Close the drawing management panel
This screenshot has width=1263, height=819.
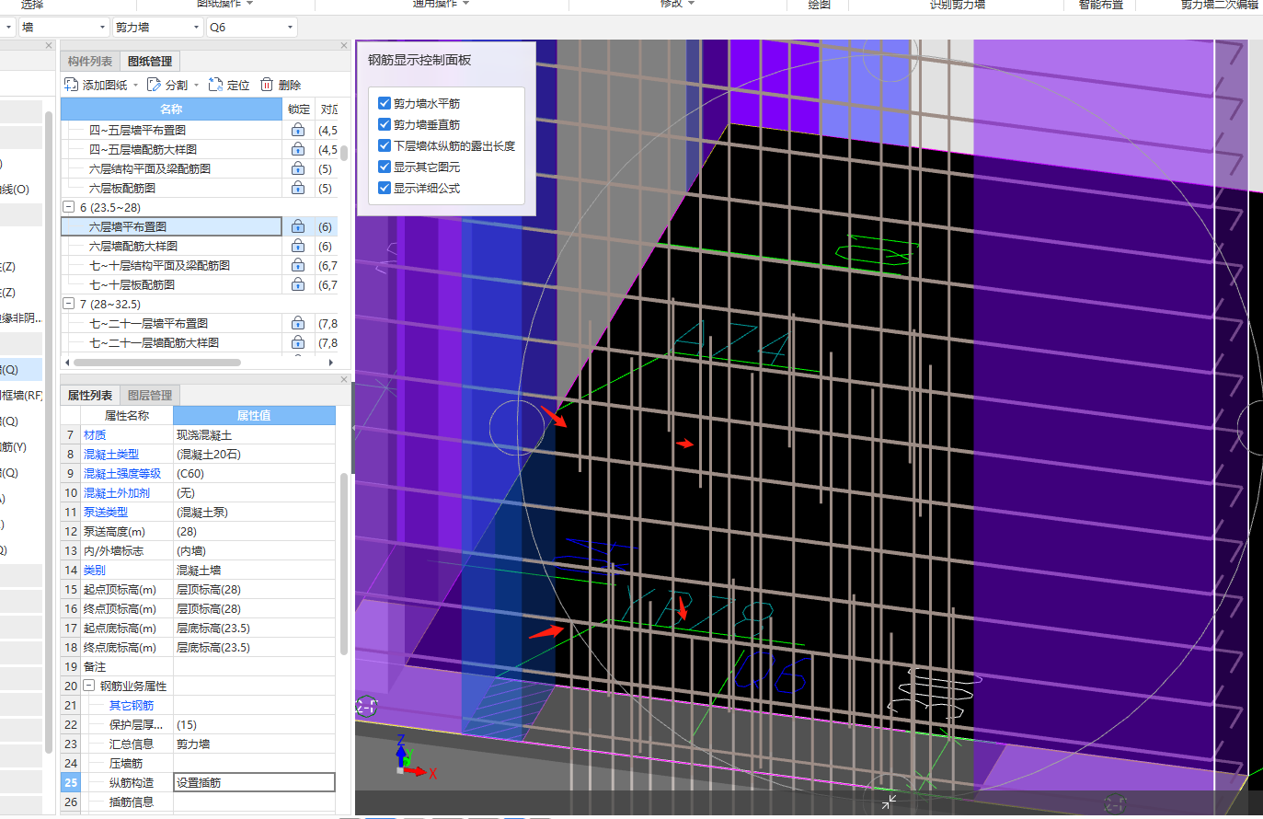pos(344,45)
